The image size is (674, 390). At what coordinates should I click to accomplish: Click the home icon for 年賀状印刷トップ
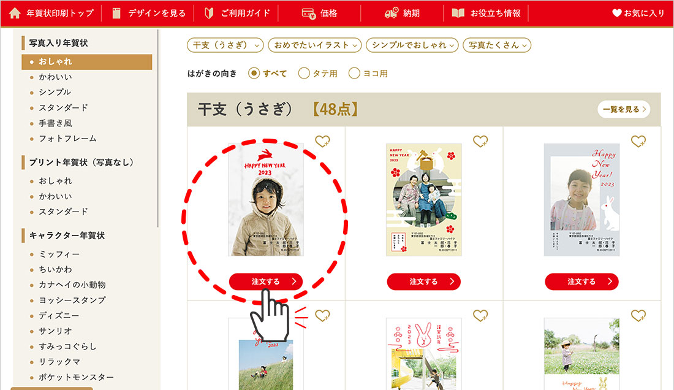tap(15, 13)
